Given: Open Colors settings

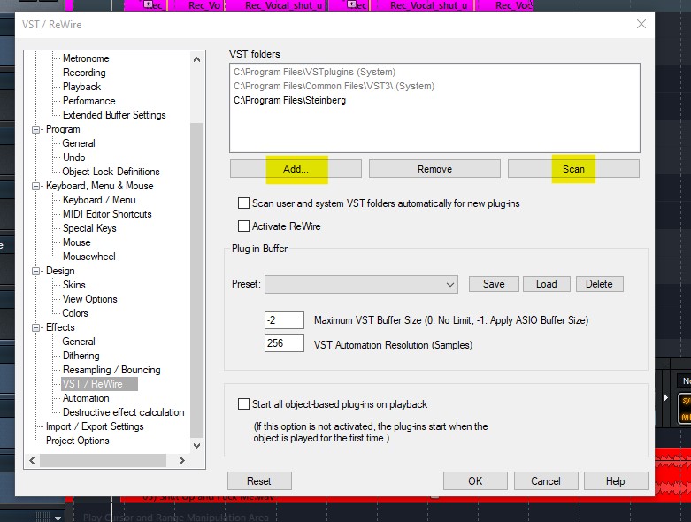Looking at the screenshot, I should (x=75, y=313).
